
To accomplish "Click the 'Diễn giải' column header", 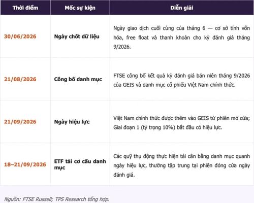I will (x=182, y=8).
